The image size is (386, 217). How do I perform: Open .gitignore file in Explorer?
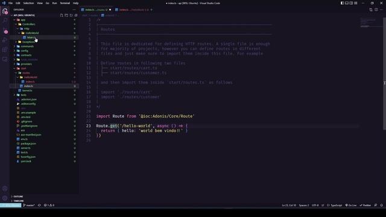(x=27, y=121)
